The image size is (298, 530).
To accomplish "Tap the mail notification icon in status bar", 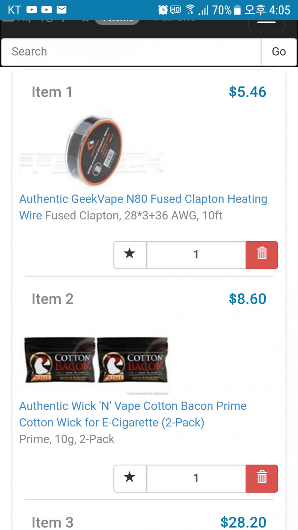I will [61, 10].
